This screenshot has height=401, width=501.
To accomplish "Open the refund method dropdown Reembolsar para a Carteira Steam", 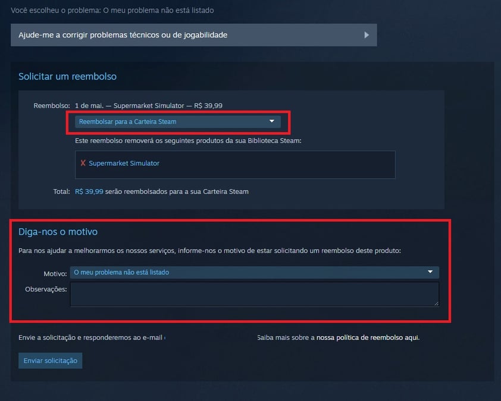I will (178, 122).
